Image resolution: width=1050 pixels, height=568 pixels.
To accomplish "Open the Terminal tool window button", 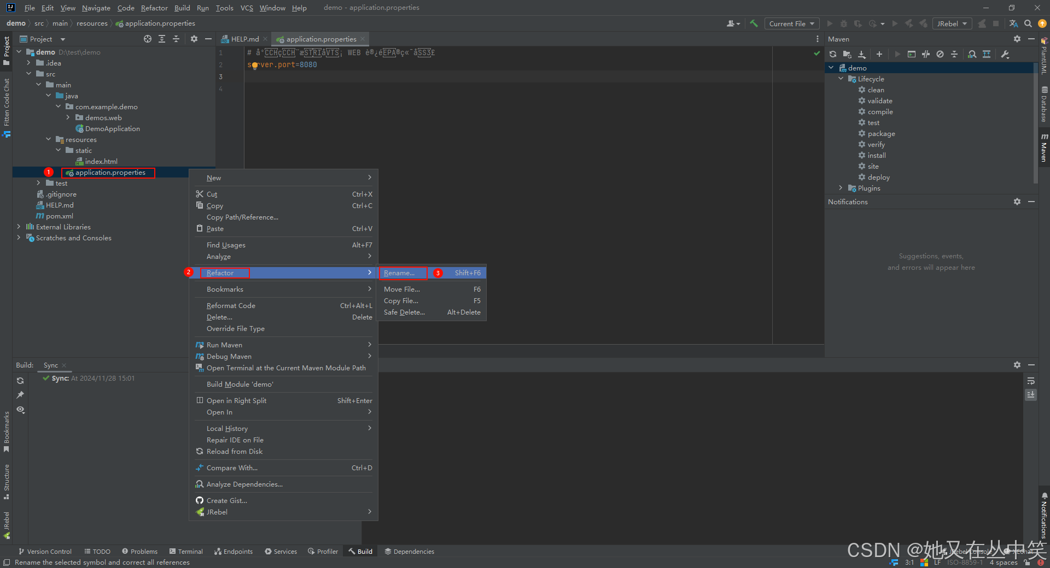I will click(186, 552).
